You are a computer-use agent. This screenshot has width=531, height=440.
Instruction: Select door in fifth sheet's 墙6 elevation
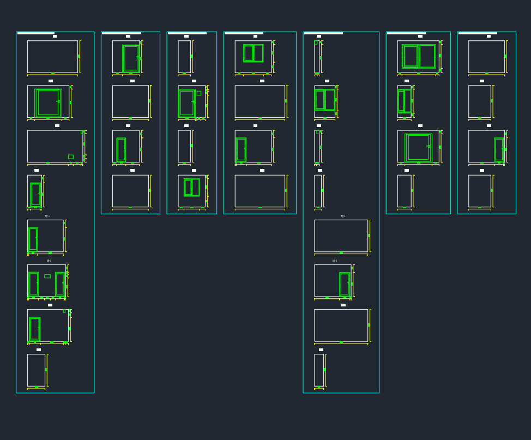(345, 284)
